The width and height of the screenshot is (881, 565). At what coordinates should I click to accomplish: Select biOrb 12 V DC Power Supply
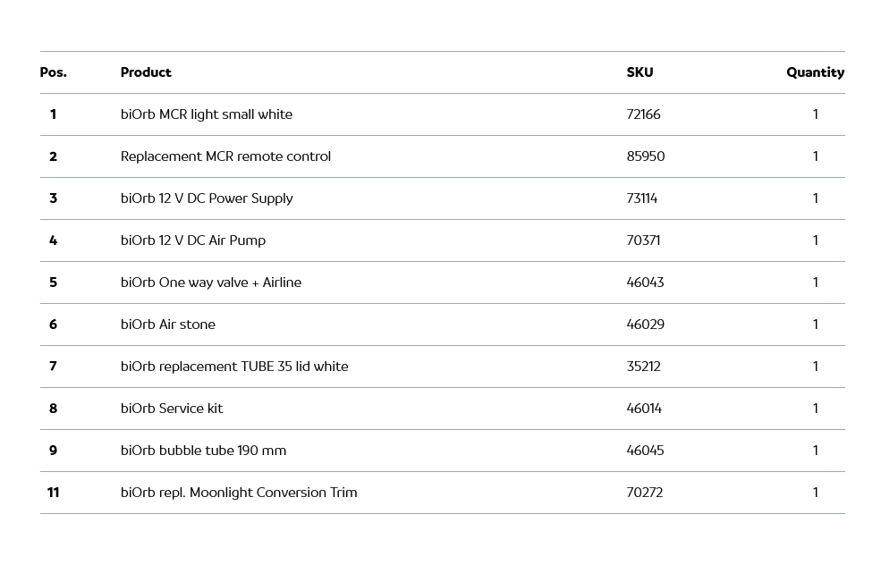point(207,198)
